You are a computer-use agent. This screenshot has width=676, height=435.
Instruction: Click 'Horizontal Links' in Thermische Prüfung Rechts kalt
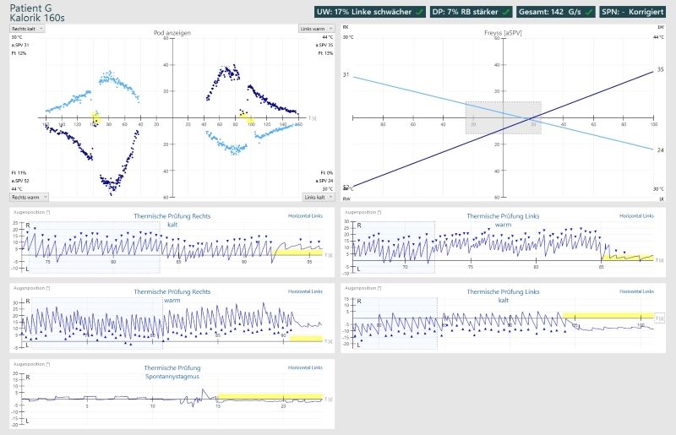click(x=305, y=216)
